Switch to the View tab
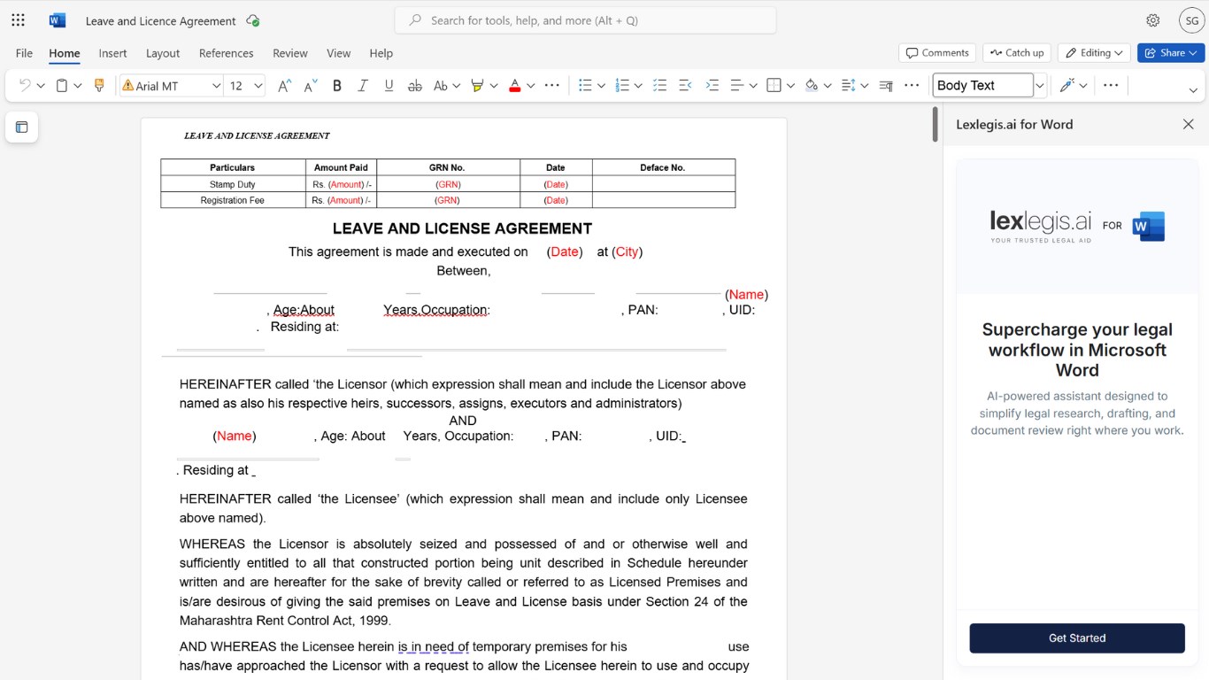 pos(339,53)
